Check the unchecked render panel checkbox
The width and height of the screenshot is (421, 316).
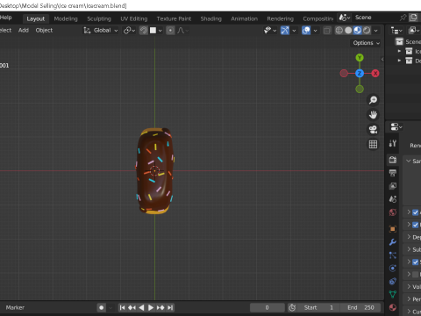tap(415, 275)
